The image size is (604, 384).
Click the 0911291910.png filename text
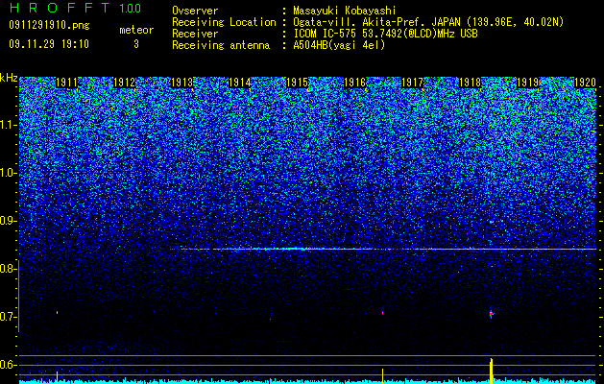pos(49,26)
